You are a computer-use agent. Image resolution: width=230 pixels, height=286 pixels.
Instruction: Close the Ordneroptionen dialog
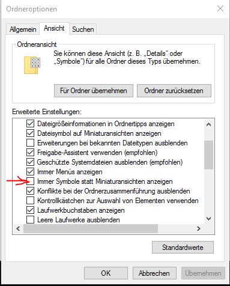click(220, 8)
